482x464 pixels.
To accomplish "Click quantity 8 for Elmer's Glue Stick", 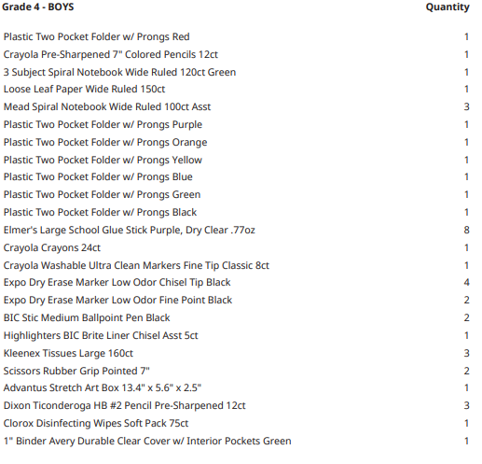I will (x=466, y=230).
